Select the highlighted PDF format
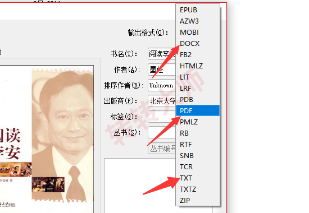 tap(198, 110)
